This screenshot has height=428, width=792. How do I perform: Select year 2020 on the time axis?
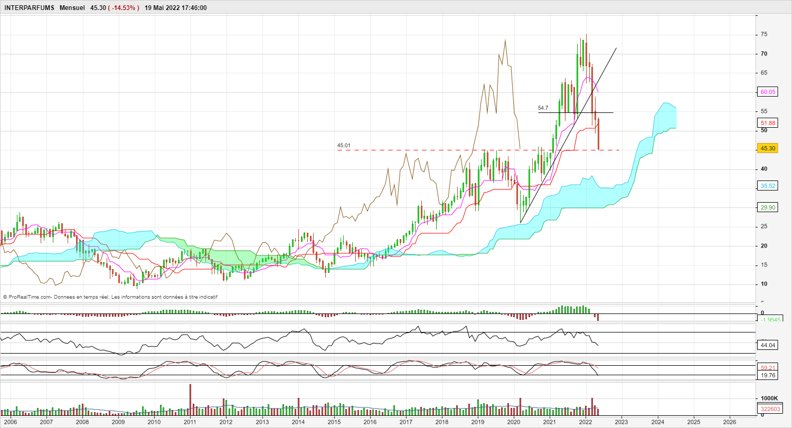pyautogui.click(x=514, y=422)
